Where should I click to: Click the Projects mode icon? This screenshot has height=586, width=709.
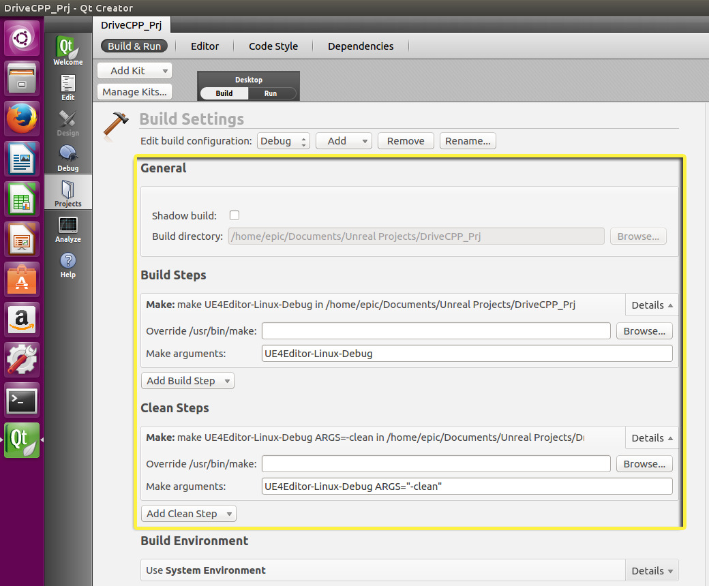[x=67, y=193]
